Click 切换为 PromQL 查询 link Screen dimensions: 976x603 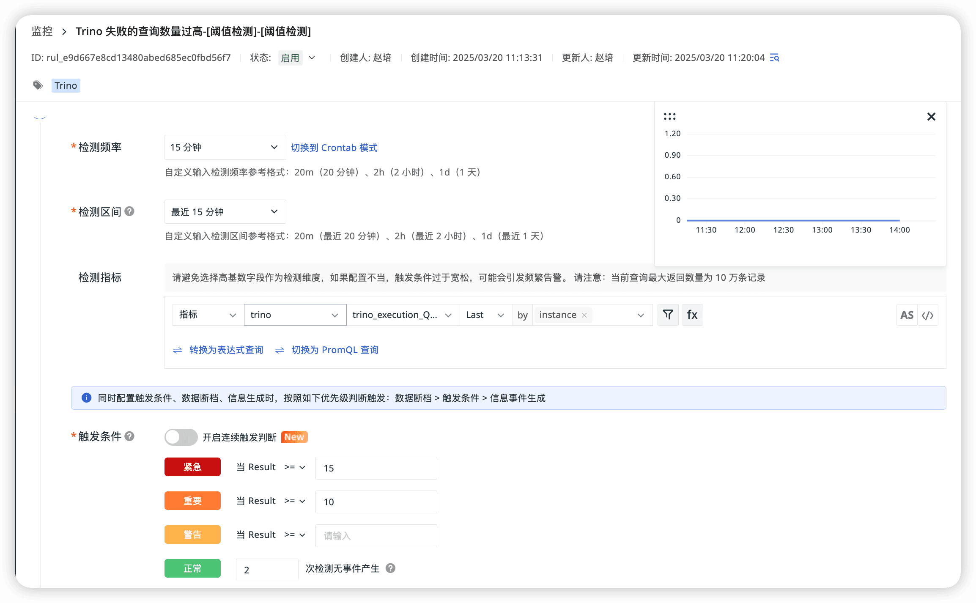(x=334, y=350)
